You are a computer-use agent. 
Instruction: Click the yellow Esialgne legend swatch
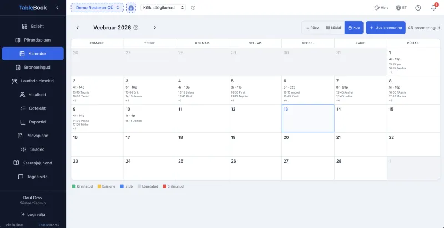point(99,186)
